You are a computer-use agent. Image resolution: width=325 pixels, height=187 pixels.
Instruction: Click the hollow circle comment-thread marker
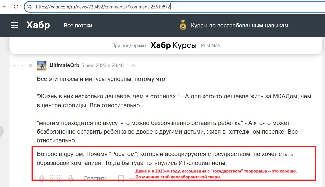pyautogui.click(x=31, y=66)
